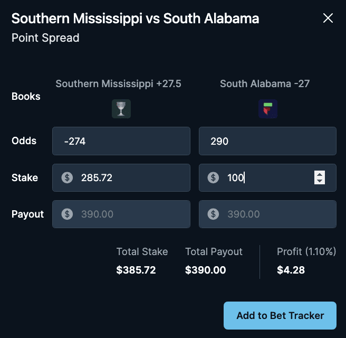Focus the odds field showing -274
346x338 pixels.
pos(121,141)
